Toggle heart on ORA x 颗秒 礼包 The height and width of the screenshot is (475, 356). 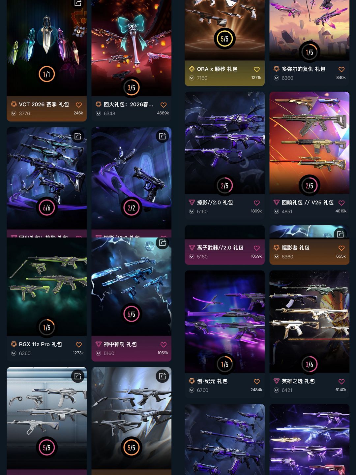(x=257, y=70)
